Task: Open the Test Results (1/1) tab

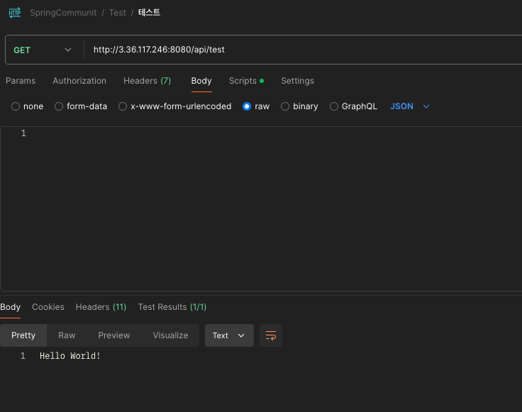Action: point(172,307)
